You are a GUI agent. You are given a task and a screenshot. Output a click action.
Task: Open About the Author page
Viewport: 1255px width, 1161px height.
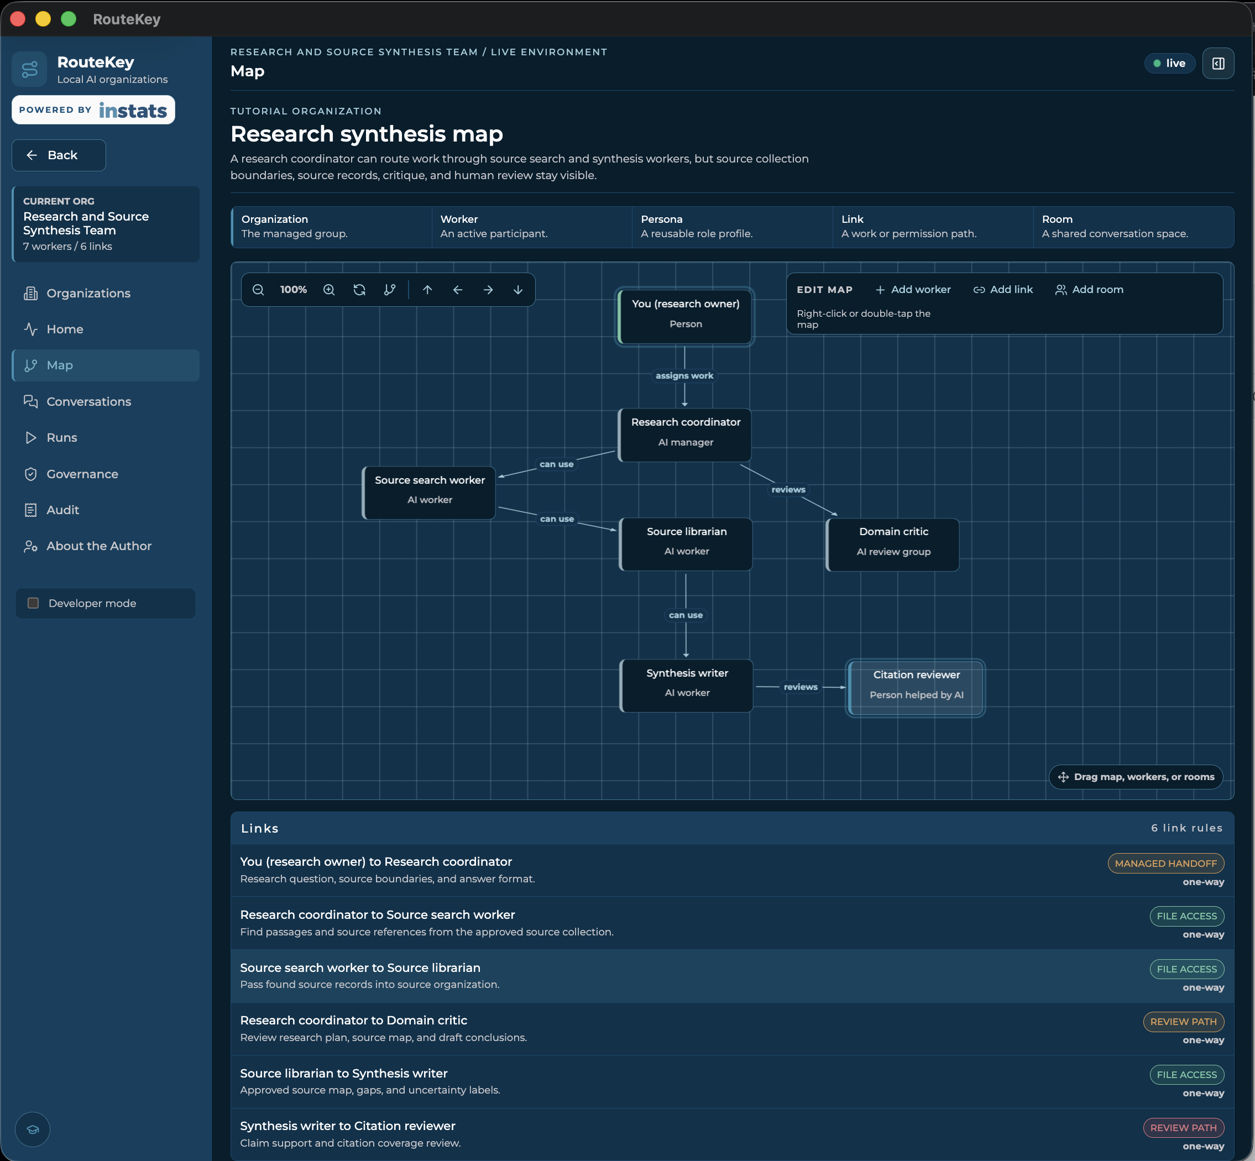coord(106,547)
